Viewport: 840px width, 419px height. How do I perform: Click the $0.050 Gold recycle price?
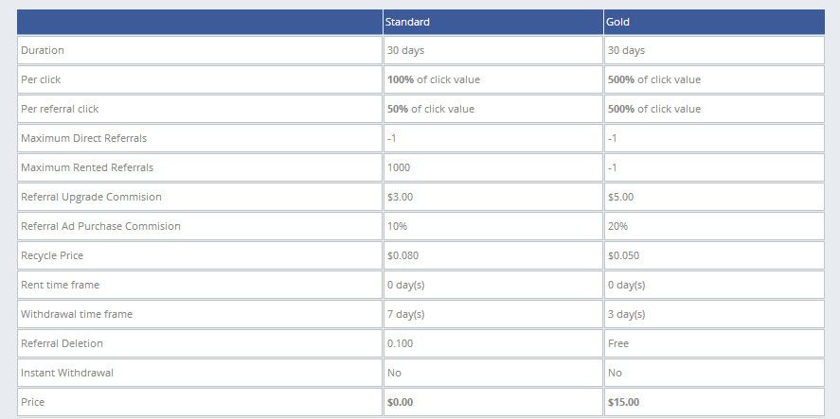[x=625, y=255]
